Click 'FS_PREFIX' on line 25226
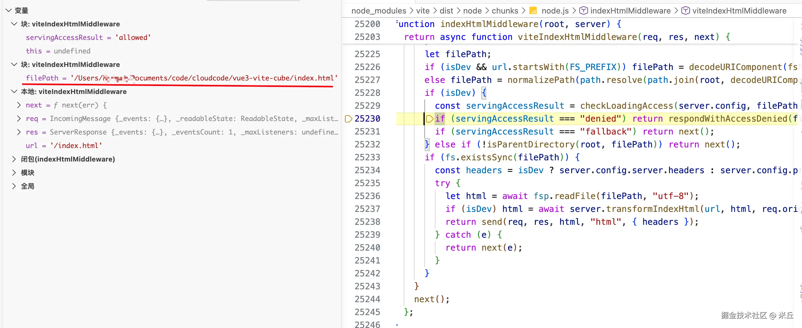 [593, 67]
